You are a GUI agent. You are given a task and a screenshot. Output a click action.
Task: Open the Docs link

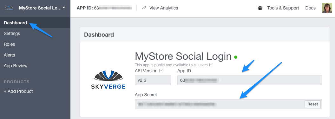coord(311,8)
